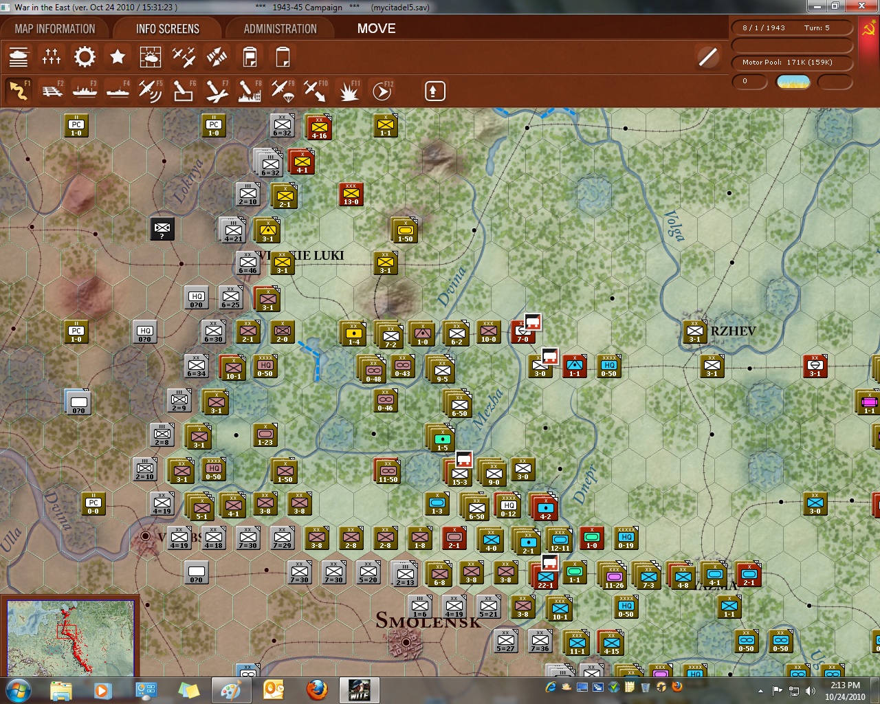Click the minimap in bottom-left corner
This screenshot has width=880, height=704.
pos(71,638)
